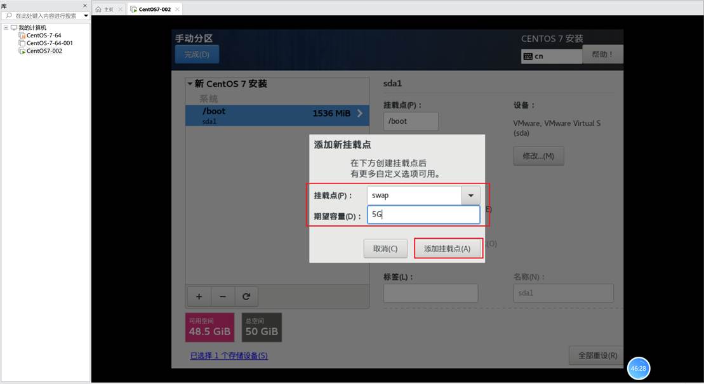Click the search magnifier icon in library

(8, 16)
